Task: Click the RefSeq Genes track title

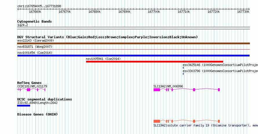Action: pyautogui.click(x=30, y=83)
